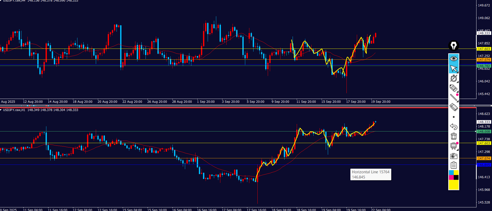Choose the black color swatch
The height and width of the screenshot is (211, 492).
tap(456, 177)
